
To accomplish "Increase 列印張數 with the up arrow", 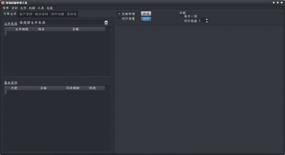I will pos(207,20).
